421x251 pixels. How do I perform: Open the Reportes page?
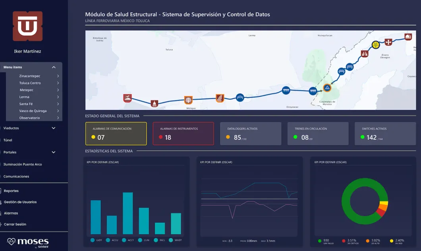11,191
